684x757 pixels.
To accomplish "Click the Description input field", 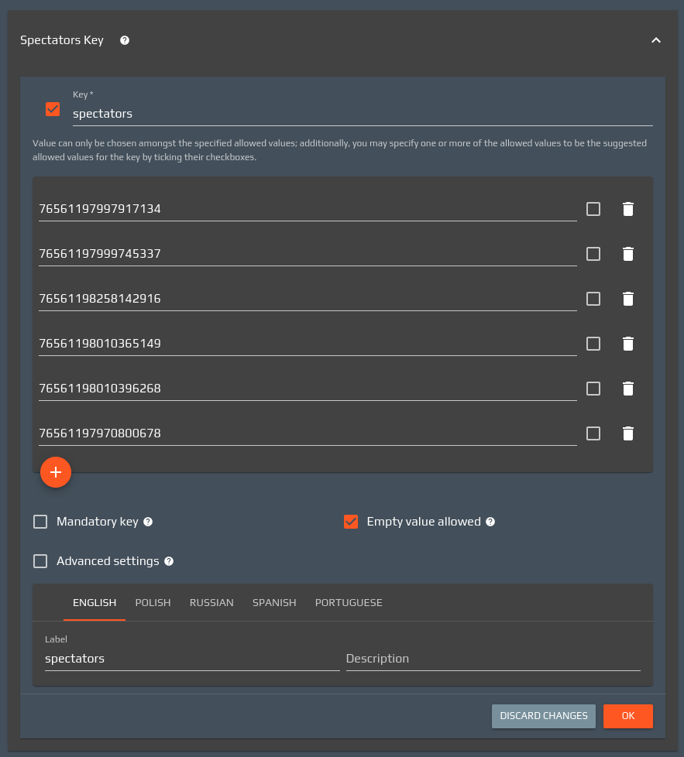I will 493,659.
